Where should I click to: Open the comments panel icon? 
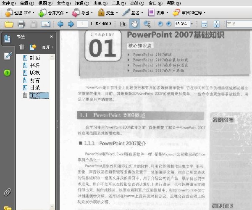[x=8, y=208]
